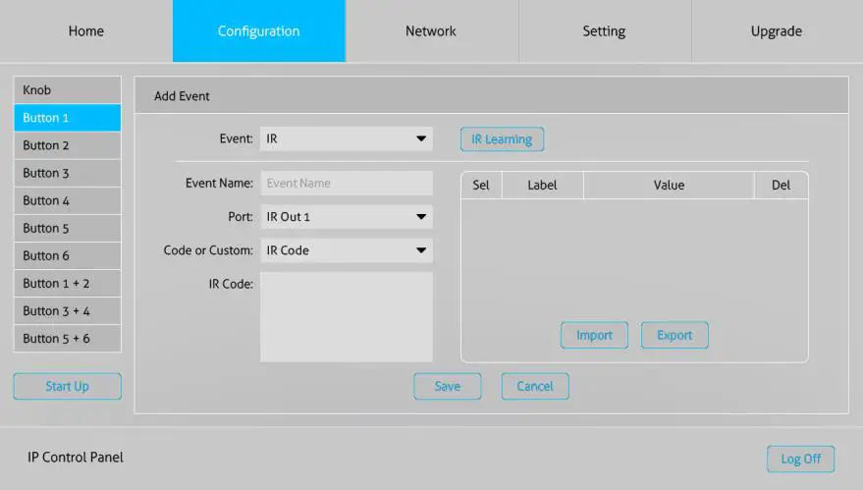Cancel adding the event
The image size is (863, 490).
[x=535, y=386]
